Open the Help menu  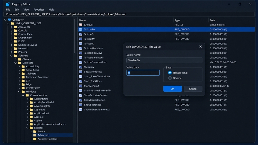(x=52, y=10)
